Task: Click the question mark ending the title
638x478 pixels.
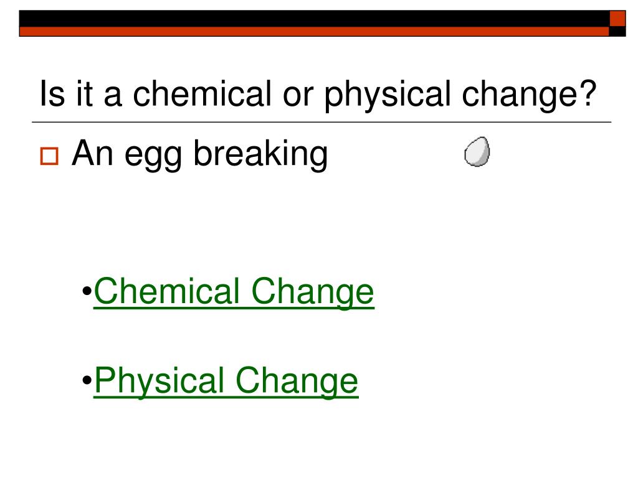Action: coord(589,93)
